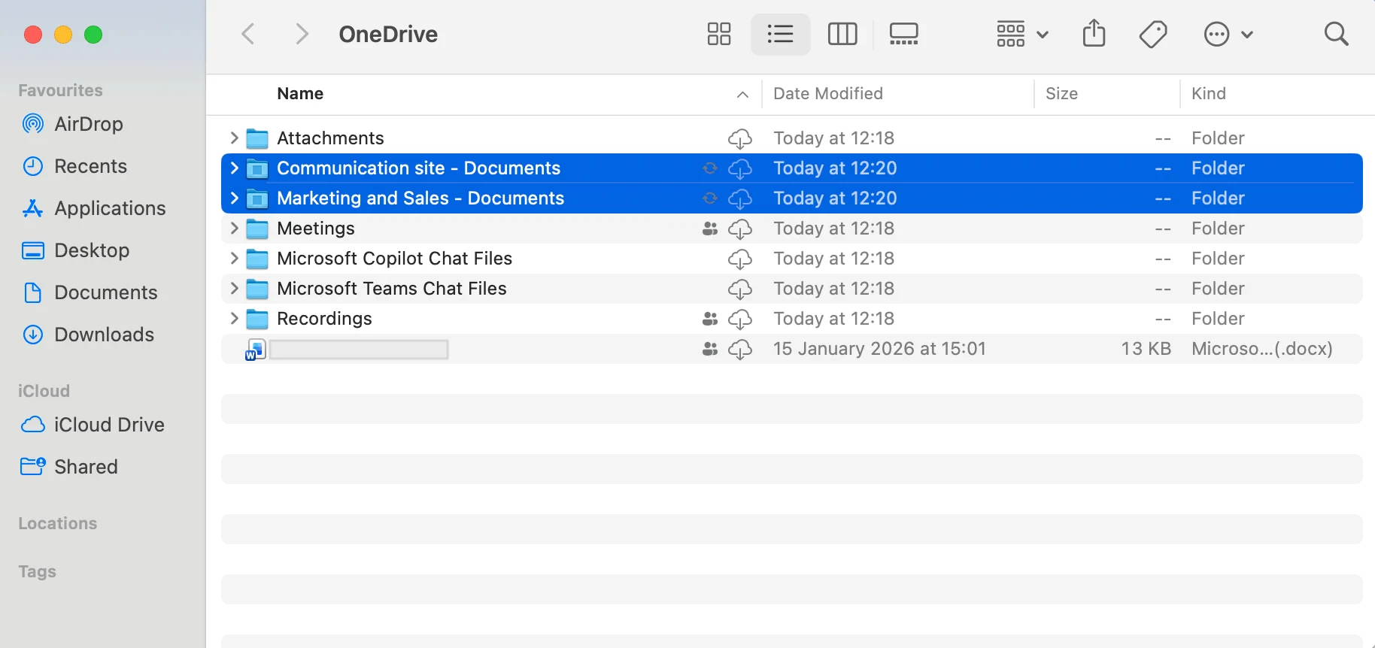Click the sync status icon for Communication site
Viewport: 1375px width, 648px height.
(x=709, y=168)
